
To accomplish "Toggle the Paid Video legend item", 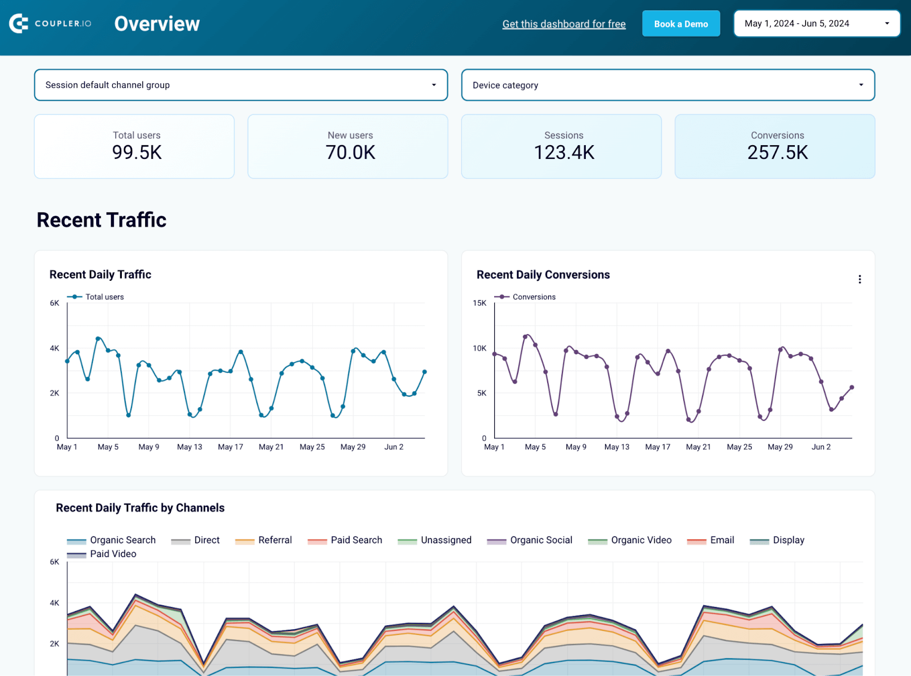I will (101, 554).
